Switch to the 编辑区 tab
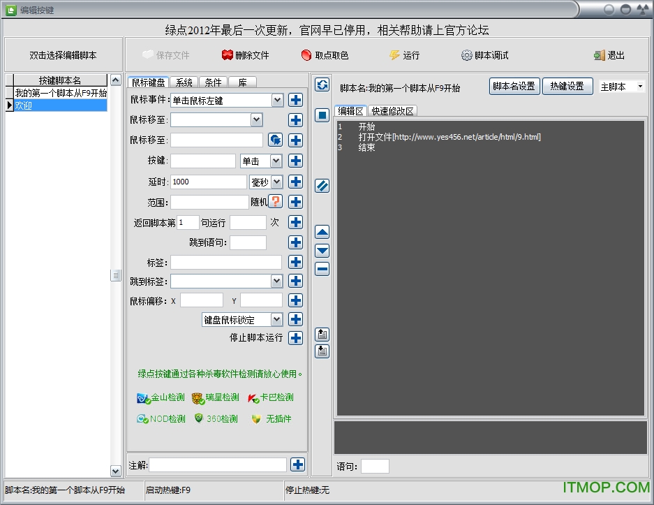Viewport: 654px width, 505px height. [x=351, y=110]
